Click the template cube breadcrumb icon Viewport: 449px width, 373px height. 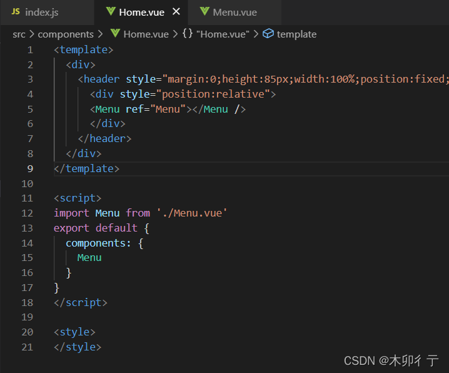(268, 34)
